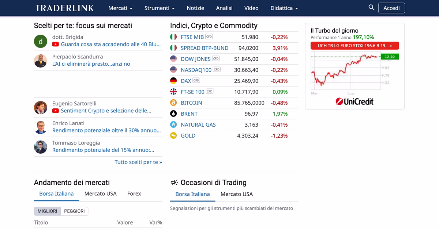The image size is (439, 230).
Task: Open 'L'AI ci eliminerà presto...anzi no' link
Action: tap(91, 64)
